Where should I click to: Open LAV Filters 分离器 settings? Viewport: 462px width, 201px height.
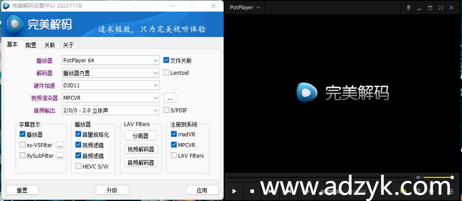tap(141, 135)
